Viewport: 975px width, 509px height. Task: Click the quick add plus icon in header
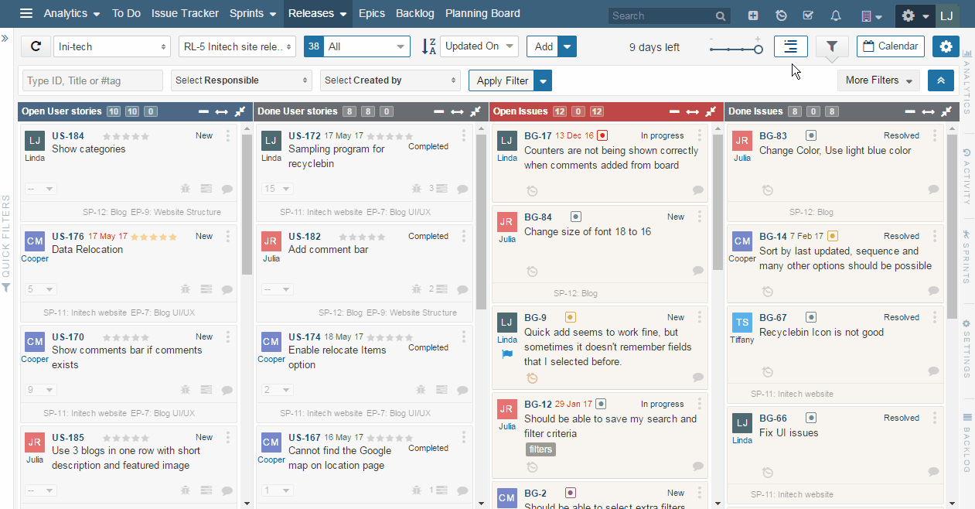(753, 15)
